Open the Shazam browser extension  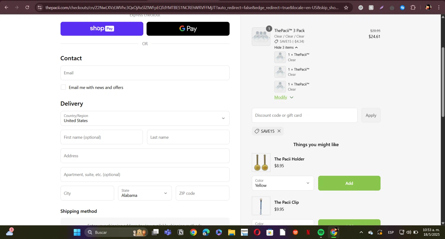click(402, 8)
